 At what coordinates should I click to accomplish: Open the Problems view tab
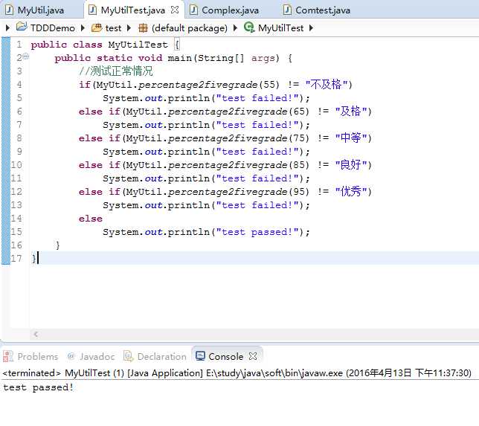(38, 356)
